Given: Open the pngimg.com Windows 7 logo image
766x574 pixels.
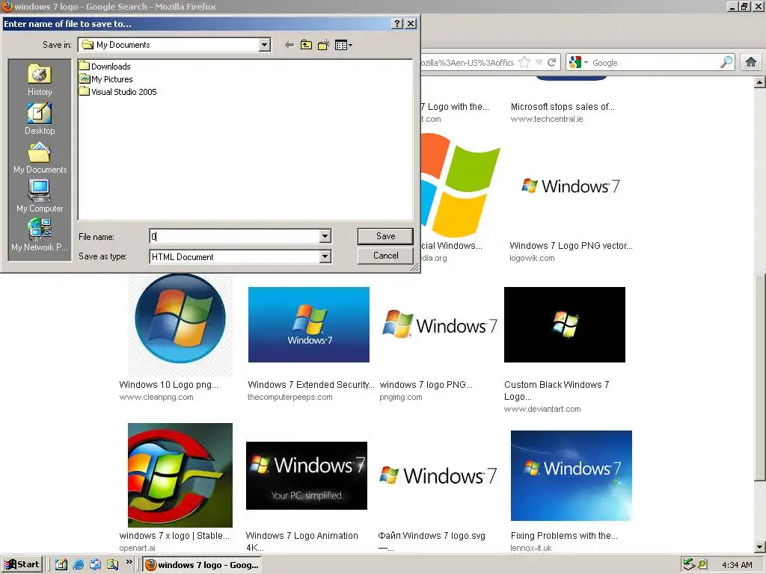Looking at the screenshot, I should (439, 324).
